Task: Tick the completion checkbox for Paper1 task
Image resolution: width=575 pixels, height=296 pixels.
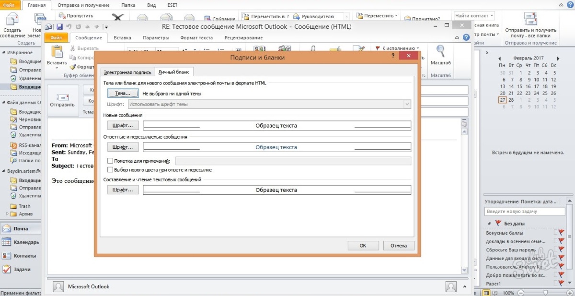Action: click(x=555, y=284)
